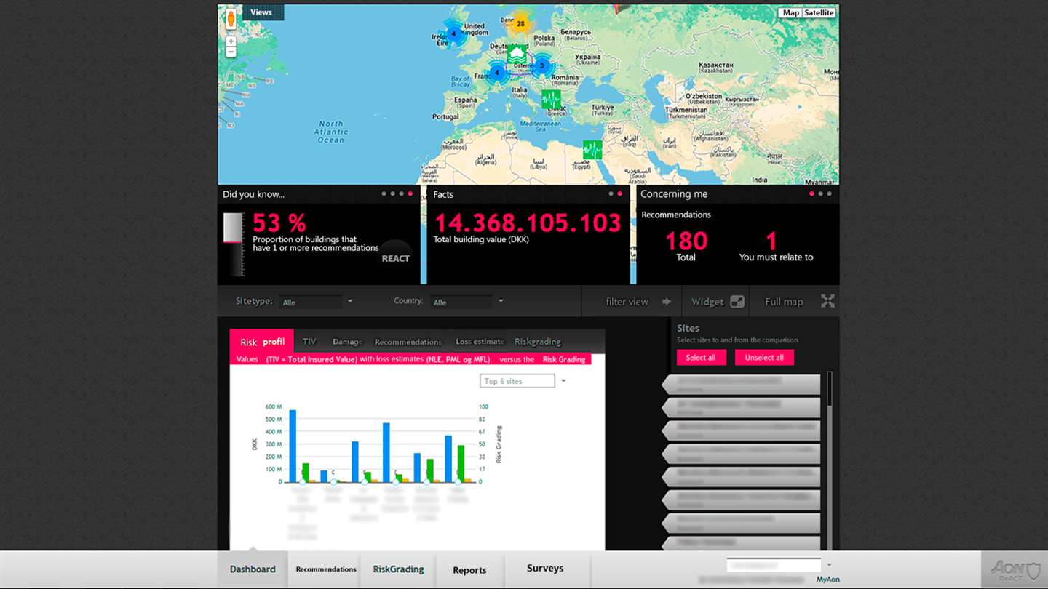The width and height of the screenshot is (1048, 589).
Task: Zoom in the map with plus button
Action: pos(231,41)
